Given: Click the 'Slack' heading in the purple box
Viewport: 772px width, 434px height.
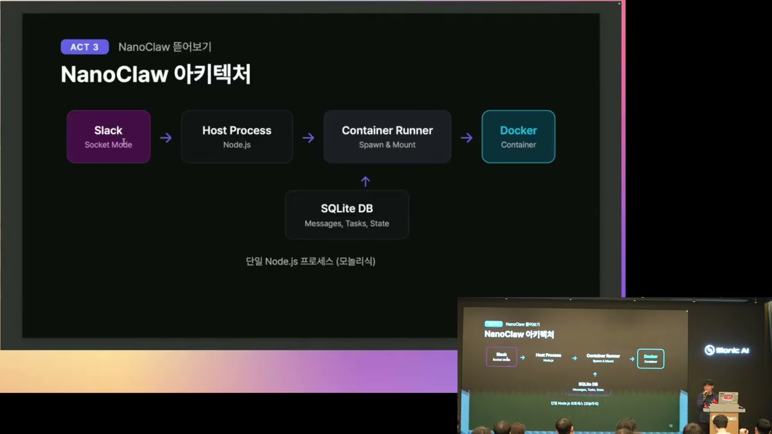Looking at the screenshot, I should tap(108, 130).
